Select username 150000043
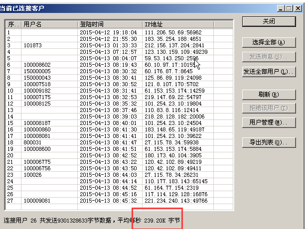The height and width of the screenshot is (229, 305). [37, 78]
